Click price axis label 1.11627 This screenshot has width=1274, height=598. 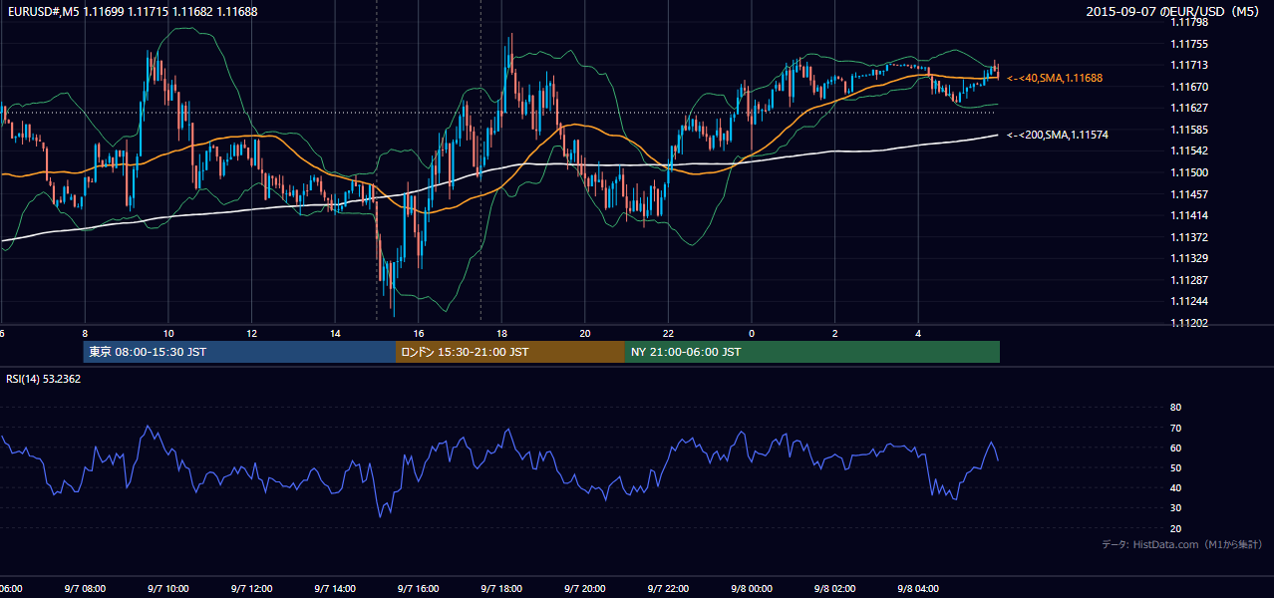pos(1188,108)
